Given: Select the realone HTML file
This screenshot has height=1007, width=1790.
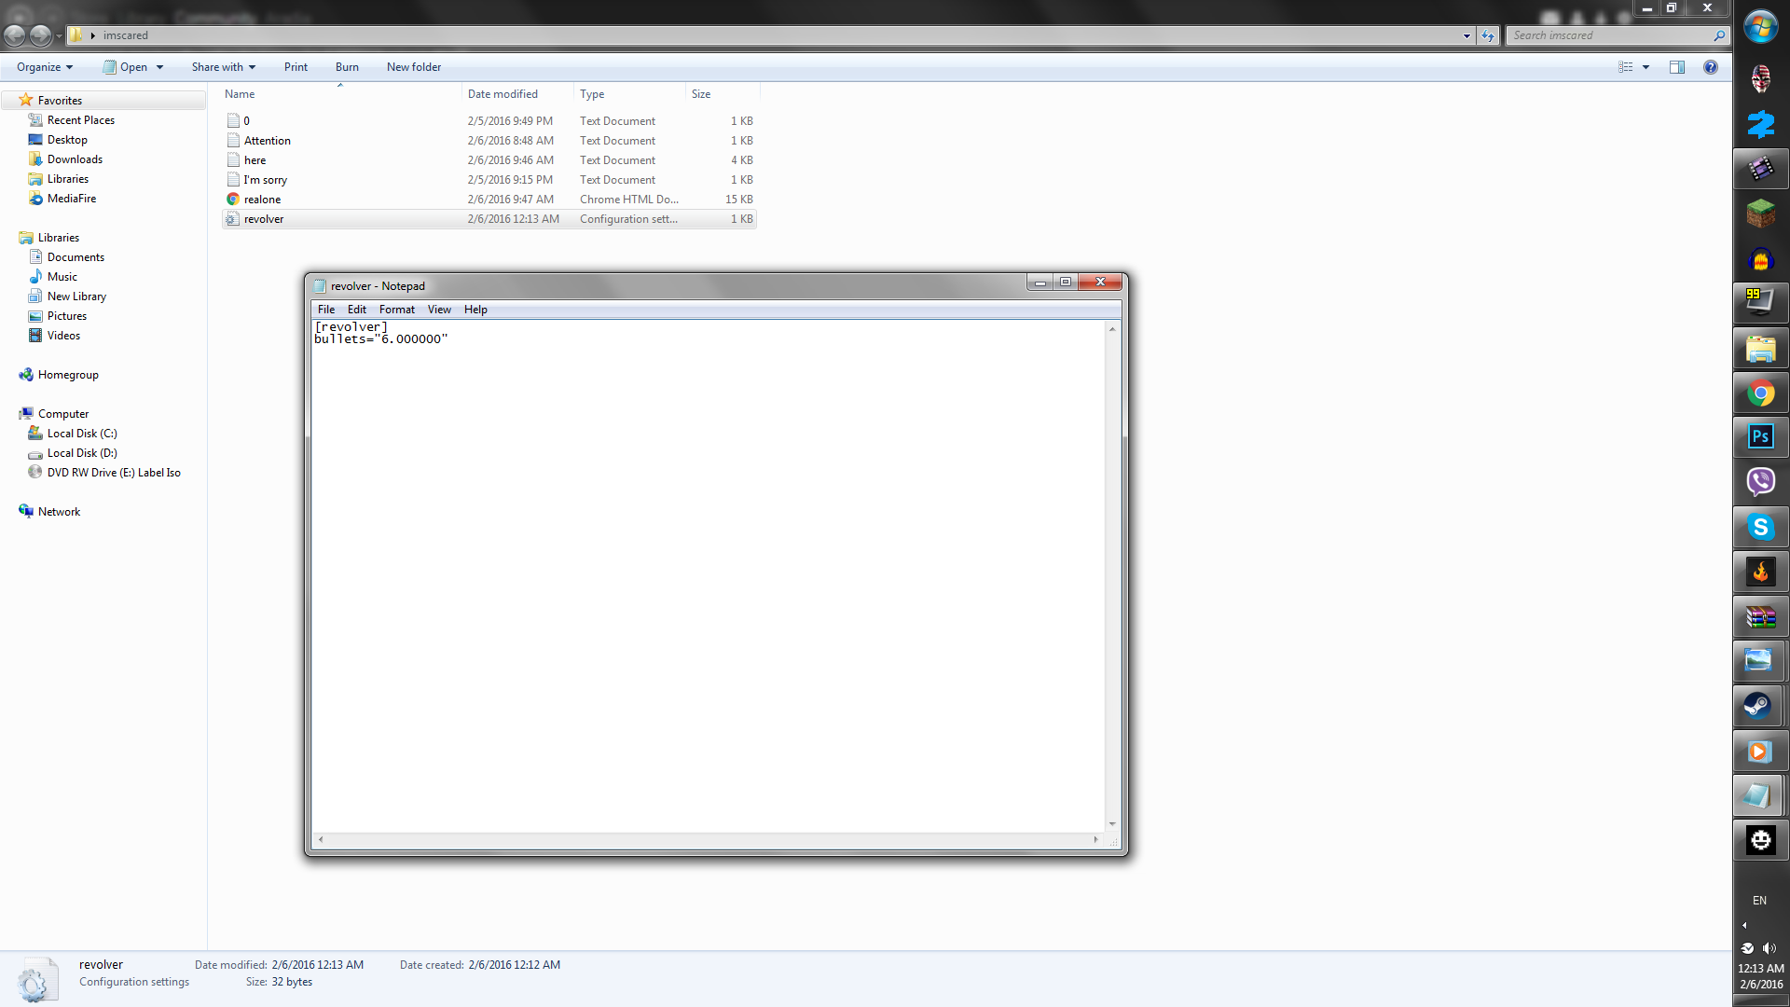Looking at the screenshot, I should click(x=262, y=200).
